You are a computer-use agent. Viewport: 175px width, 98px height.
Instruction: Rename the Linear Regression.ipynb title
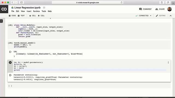(x=27, y=8)
